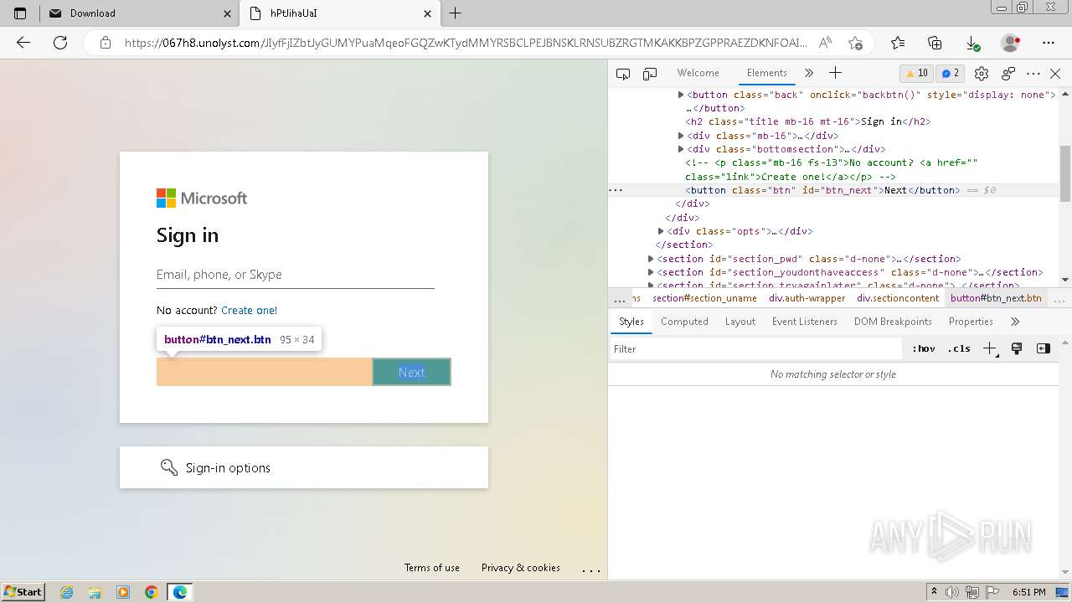
Task: Add this page to favorites
Action: coord(855,43)
